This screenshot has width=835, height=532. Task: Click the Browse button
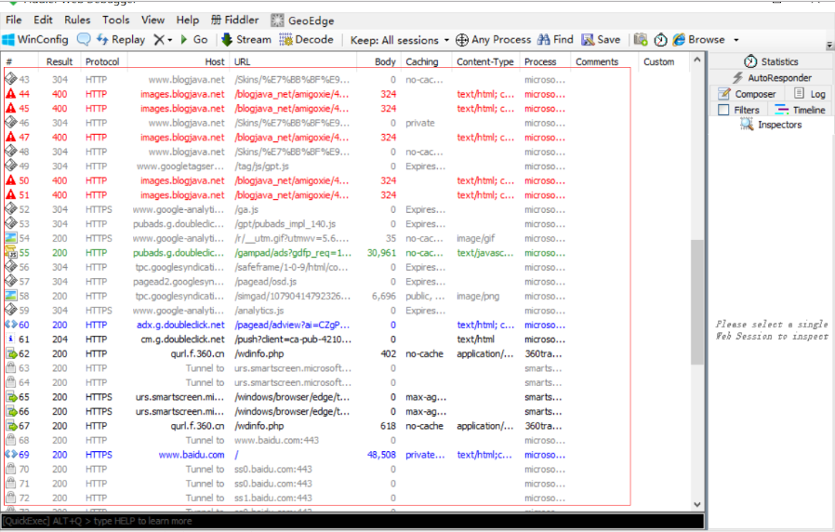(698, 39)
